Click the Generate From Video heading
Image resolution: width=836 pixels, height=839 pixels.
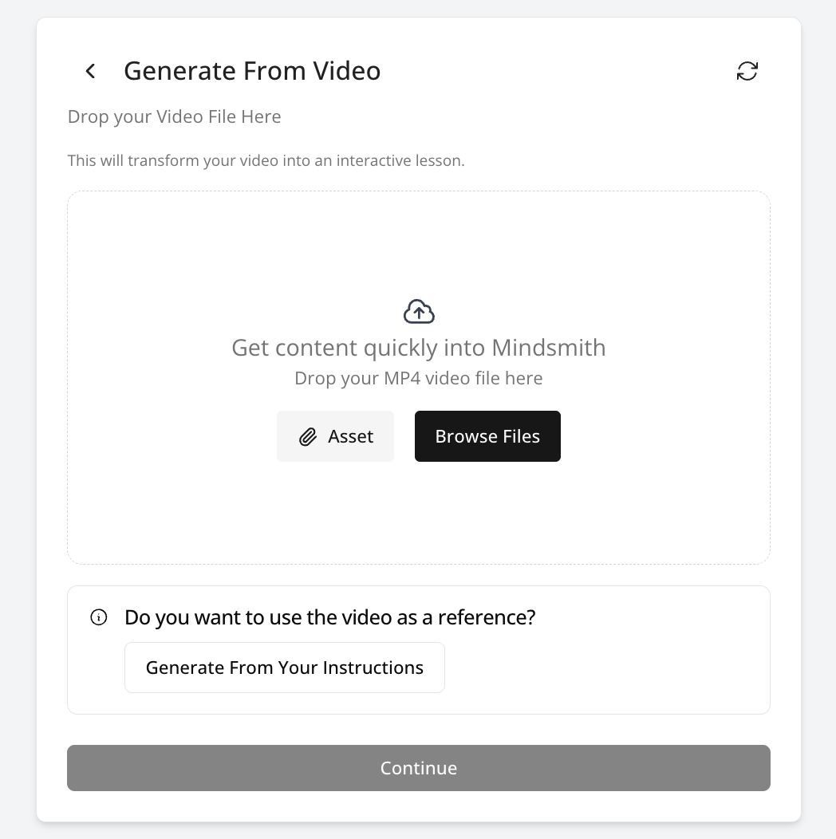[x=252, y=71]
